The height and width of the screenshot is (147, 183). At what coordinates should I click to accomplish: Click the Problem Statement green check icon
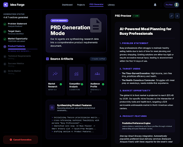[x=5, y=24]
